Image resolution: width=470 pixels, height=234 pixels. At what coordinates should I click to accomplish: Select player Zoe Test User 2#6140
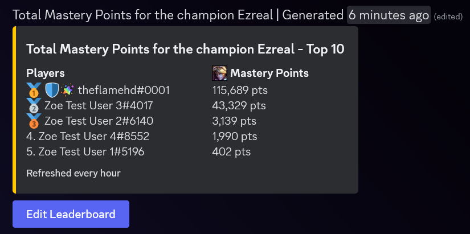pos(99,121)
